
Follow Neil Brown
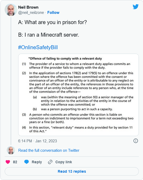click(53, 13)
